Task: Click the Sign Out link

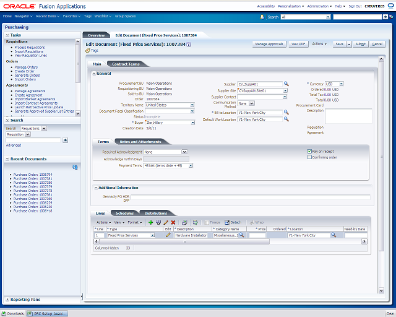Action: 355,6
